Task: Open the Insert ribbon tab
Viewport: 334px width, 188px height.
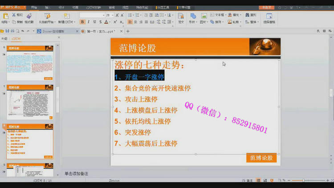Action: (48, 8)
